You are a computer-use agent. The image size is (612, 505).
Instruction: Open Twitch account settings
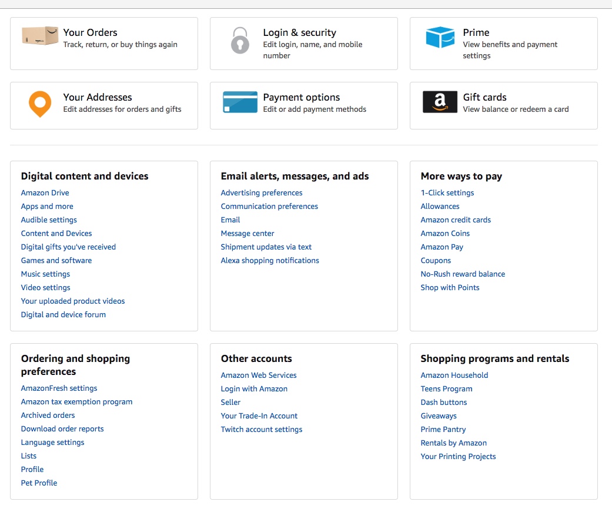point(262,429)
